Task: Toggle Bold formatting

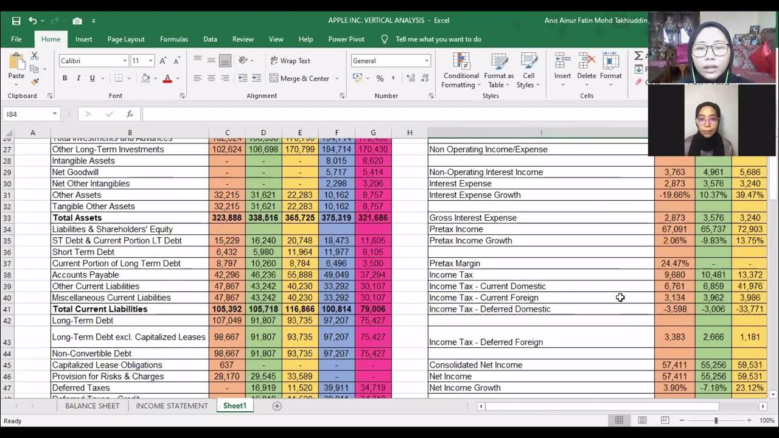Action: 65,78
